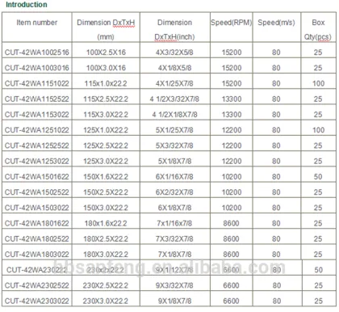
Task: Click inch dimension 4 1/2X3/32X7/8
Action: [x=174, y=99]
